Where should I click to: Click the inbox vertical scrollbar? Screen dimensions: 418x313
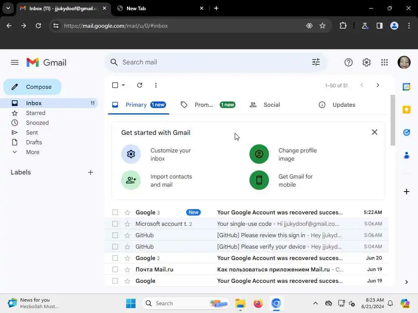coord(393,120)
